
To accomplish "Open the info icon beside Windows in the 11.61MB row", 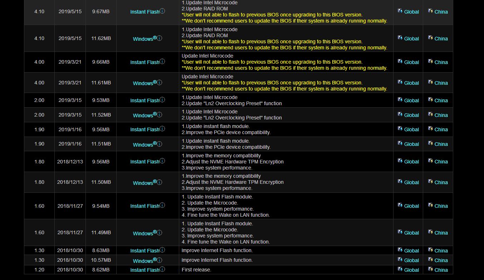I will pos(160,83).
